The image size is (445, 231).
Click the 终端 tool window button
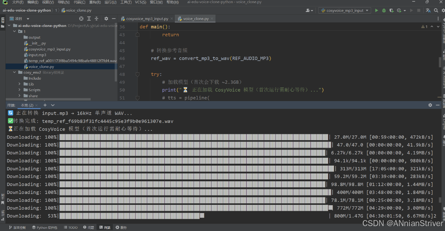[105, 228]
